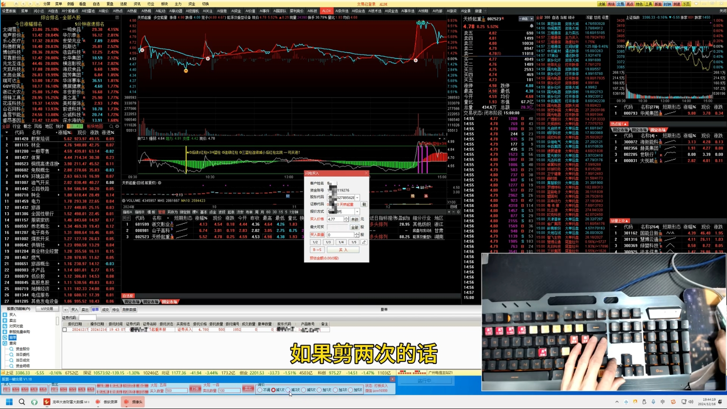Viewport: 727px width, 409px height.
Task: Click the 买入 buy icon in trading sidebar
Action: [5, 315]
